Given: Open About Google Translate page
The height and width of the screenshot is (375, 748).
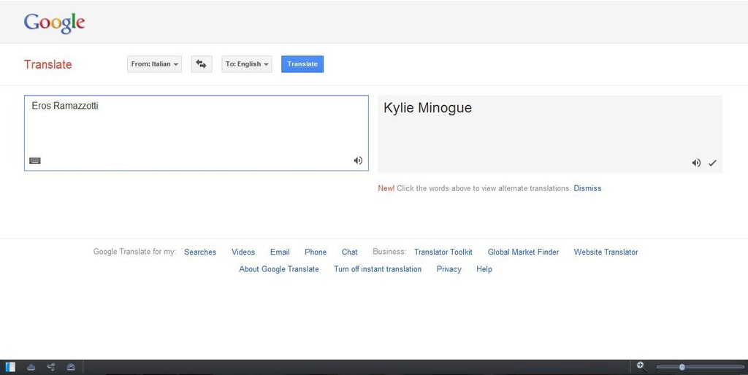Looking at the screenshot, I should (279, 269).
